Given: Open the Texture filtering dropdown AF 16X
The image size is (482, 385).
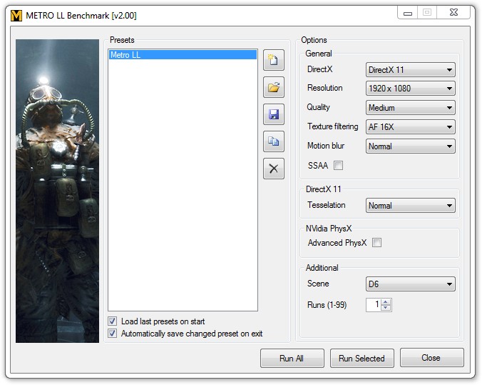Looking at the screenshot, I should [411, 127].
